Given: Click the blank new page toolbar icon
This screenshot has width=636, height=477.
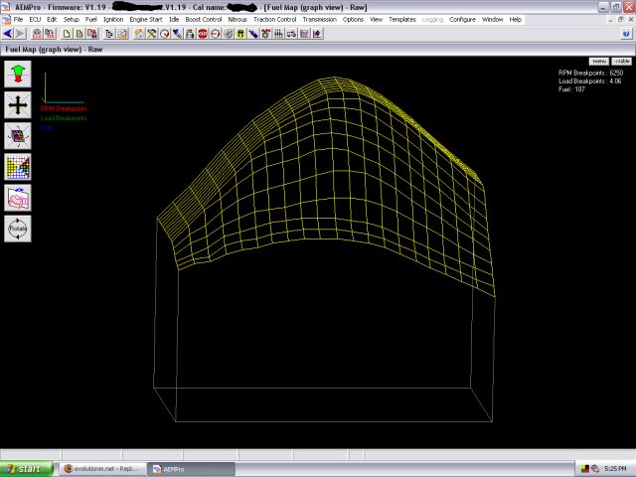Looking at the screenshot, I should point(67,34).
